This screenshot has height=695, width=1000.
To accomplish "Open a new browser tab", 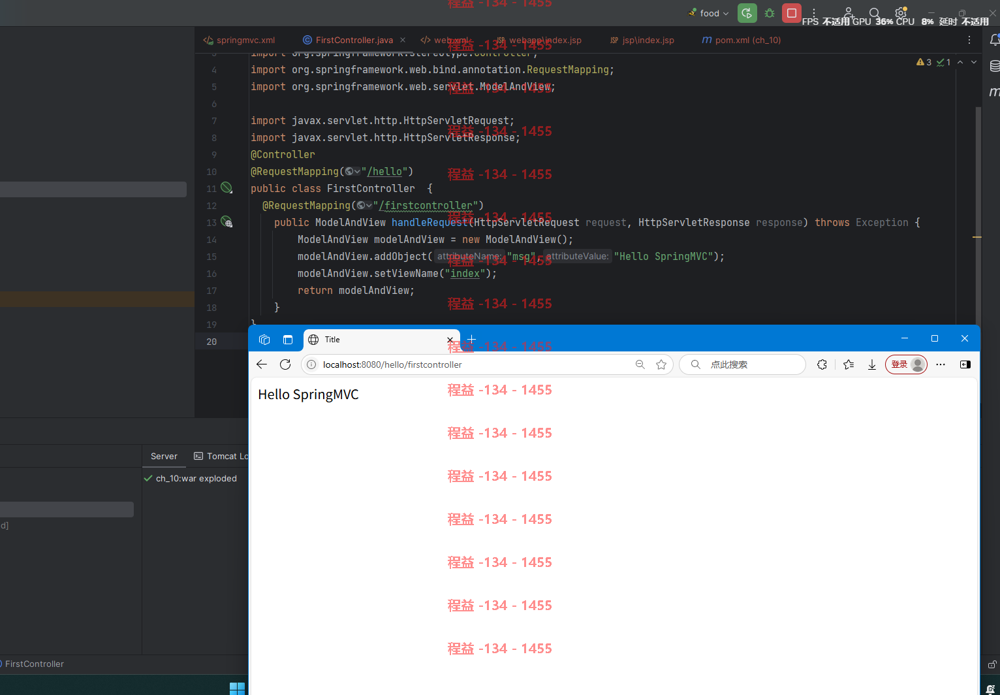I will coord(472,339).
